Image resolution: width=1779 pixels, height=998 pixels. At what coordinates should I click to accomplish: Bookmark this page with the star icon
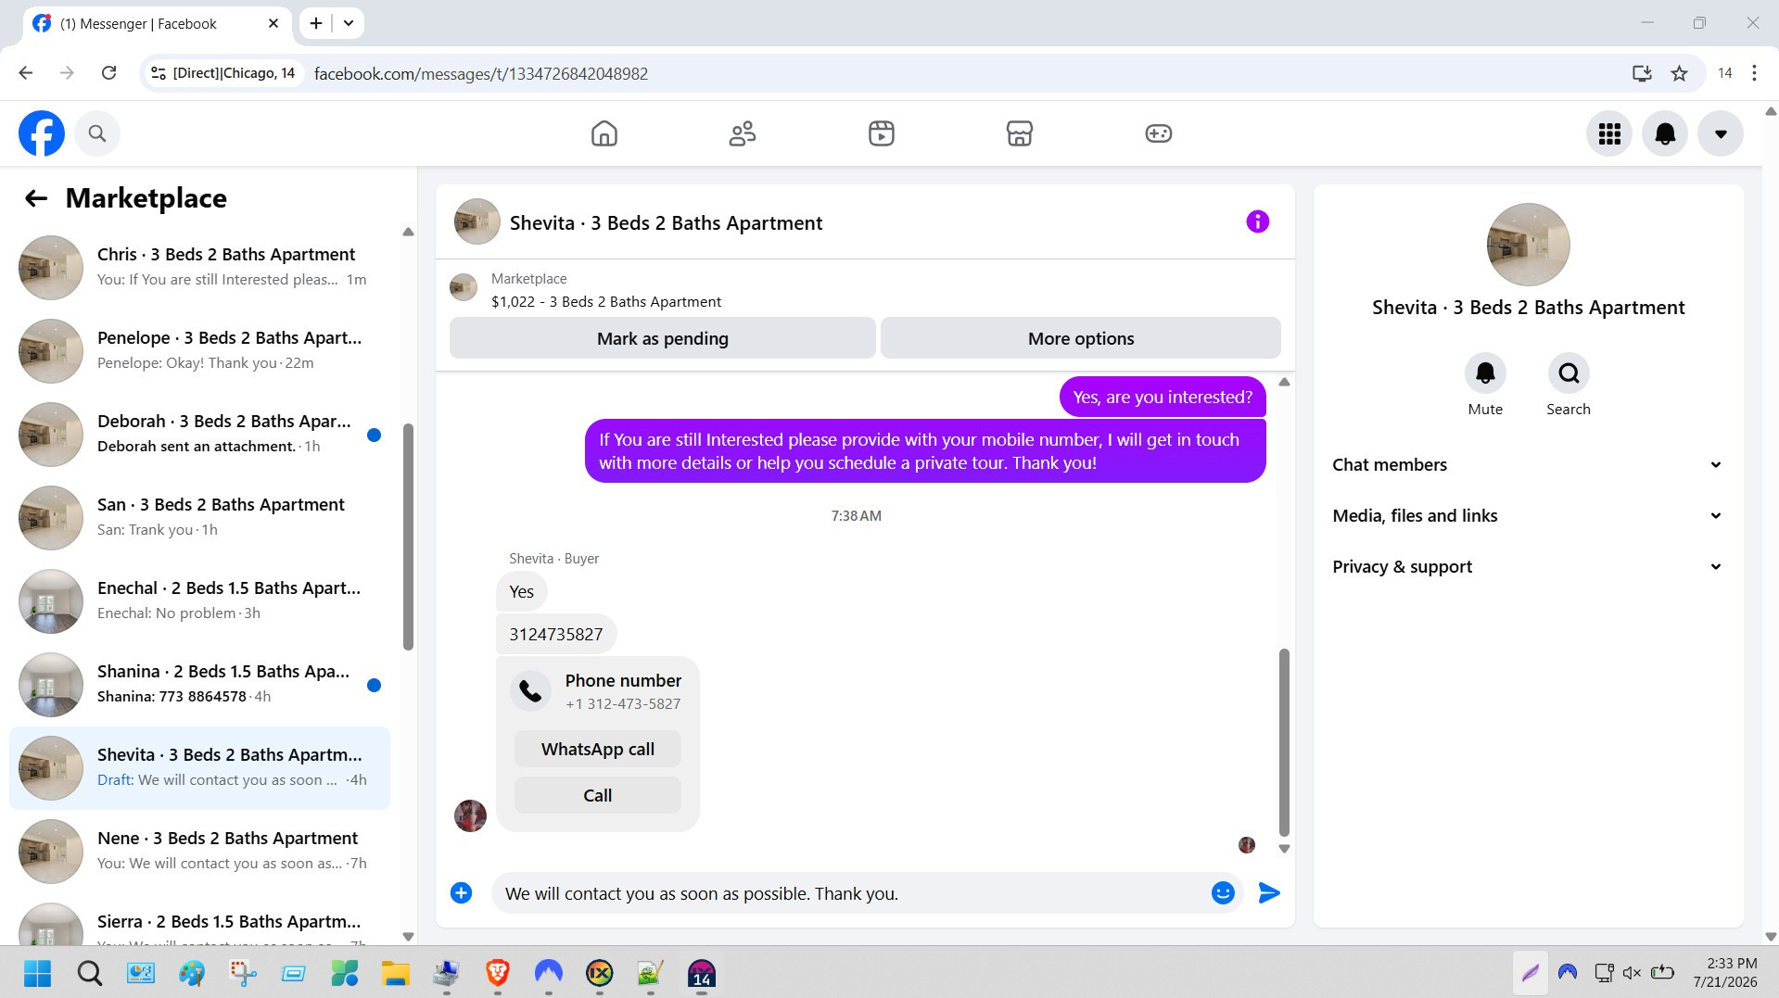pos(1679,73)
